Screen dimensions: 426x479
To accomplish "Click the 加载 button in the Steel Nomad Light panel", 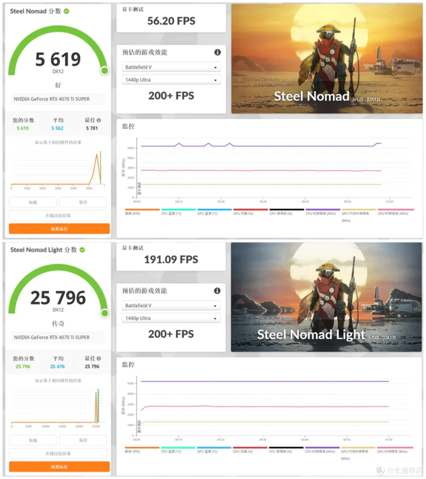I will [x=33, y=440].
